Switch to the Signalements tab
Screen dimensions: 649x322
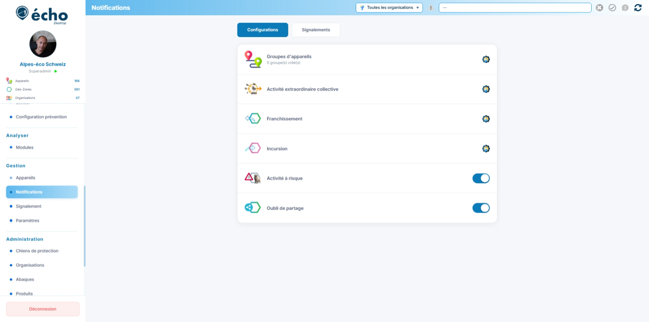tap(315, 30)
